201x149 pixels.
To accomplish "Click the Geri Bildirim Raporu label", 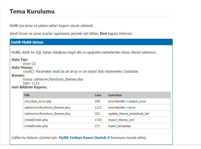I will [x=29, y=87].
